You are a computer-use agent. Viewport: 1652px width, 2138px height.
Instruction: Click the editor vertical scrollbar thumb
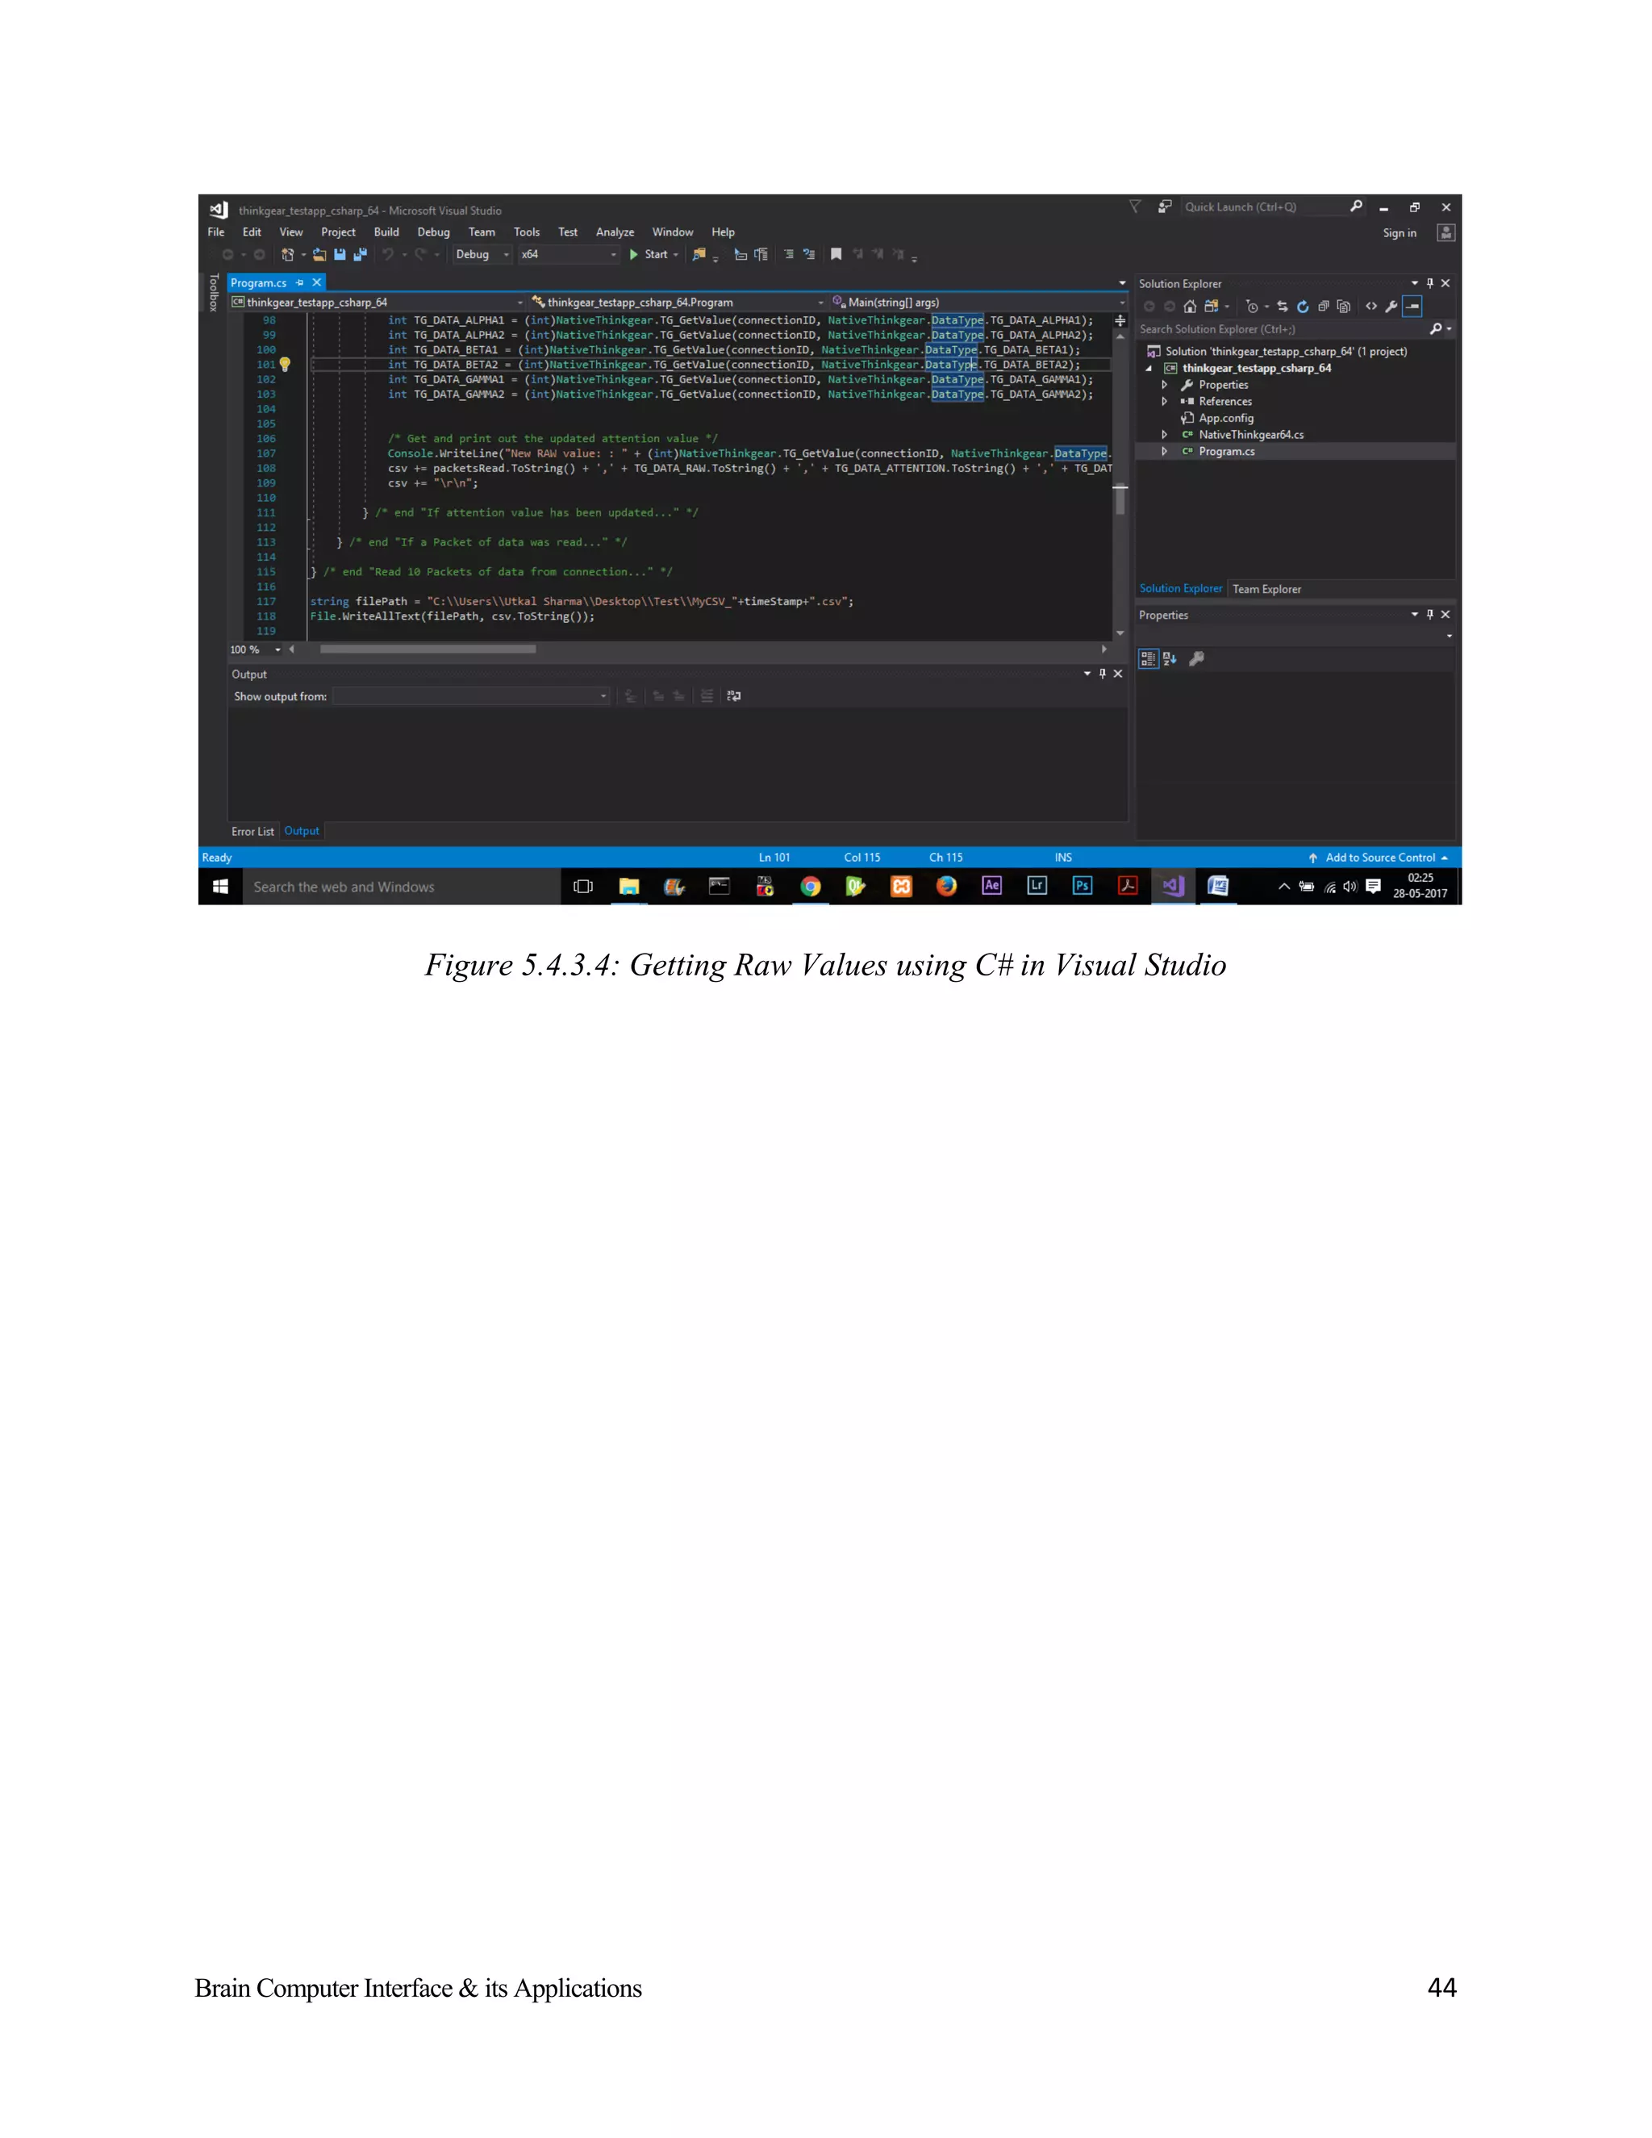pyautogui.click(x=1120, y=499)
